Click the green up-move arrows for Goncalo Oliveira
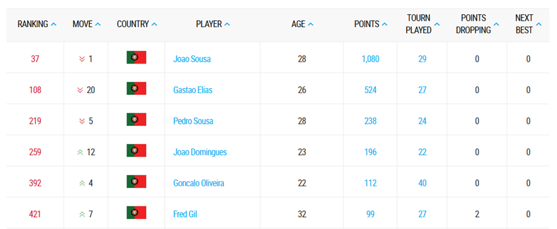This screenshot has height=229, width=557. [x=82, y=184]
